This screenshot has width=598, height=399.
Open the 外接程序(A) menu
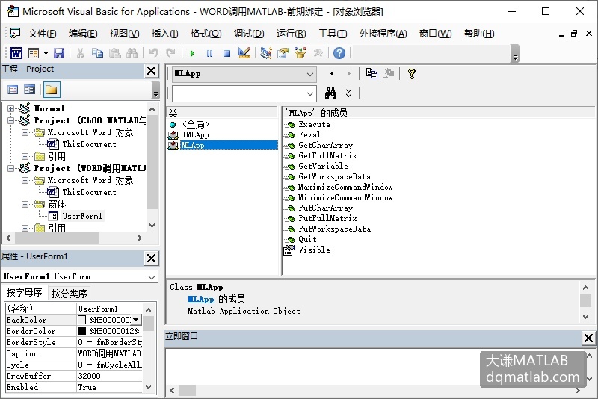tap(383, 34)
